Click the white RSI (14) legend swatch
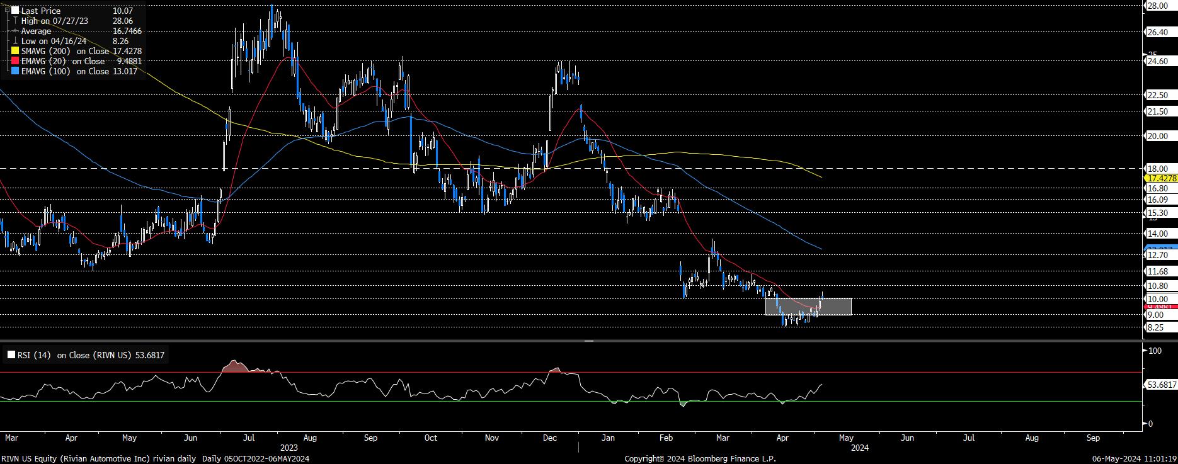1178x464 pixels. click(11, 355)
